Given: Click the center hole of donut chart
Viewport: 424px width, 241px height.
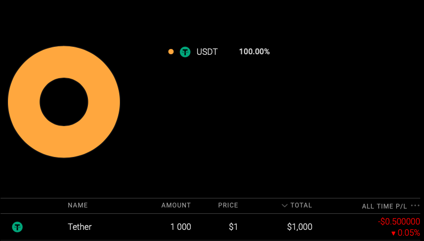Looking at the screenshot, I should (64, 102).
